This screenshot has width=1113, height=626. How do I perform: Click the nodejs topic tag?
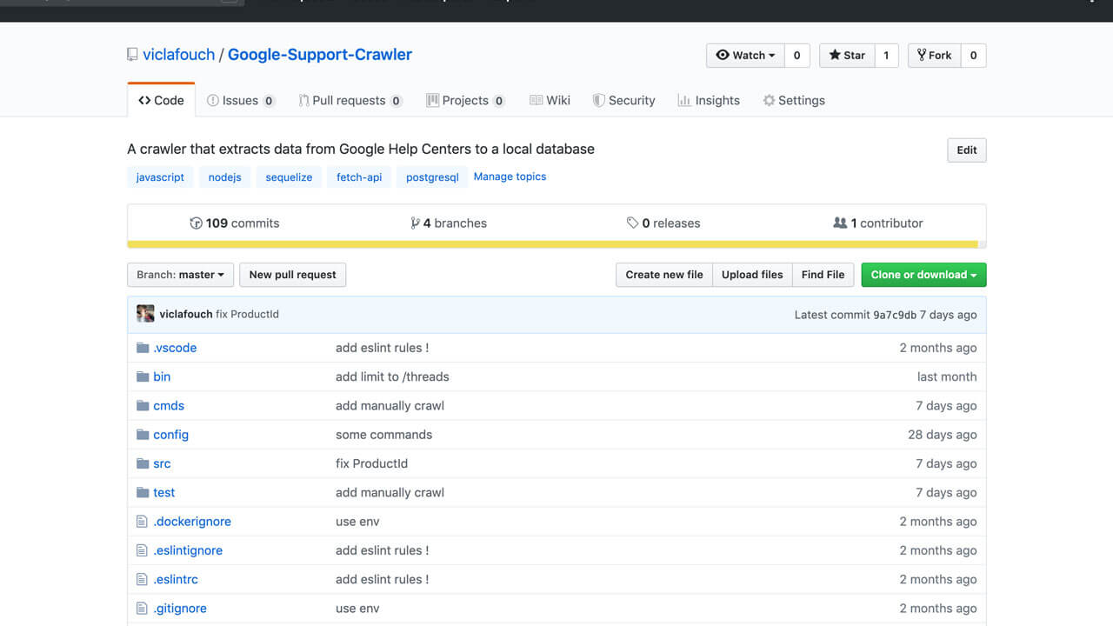coord(224,177)
